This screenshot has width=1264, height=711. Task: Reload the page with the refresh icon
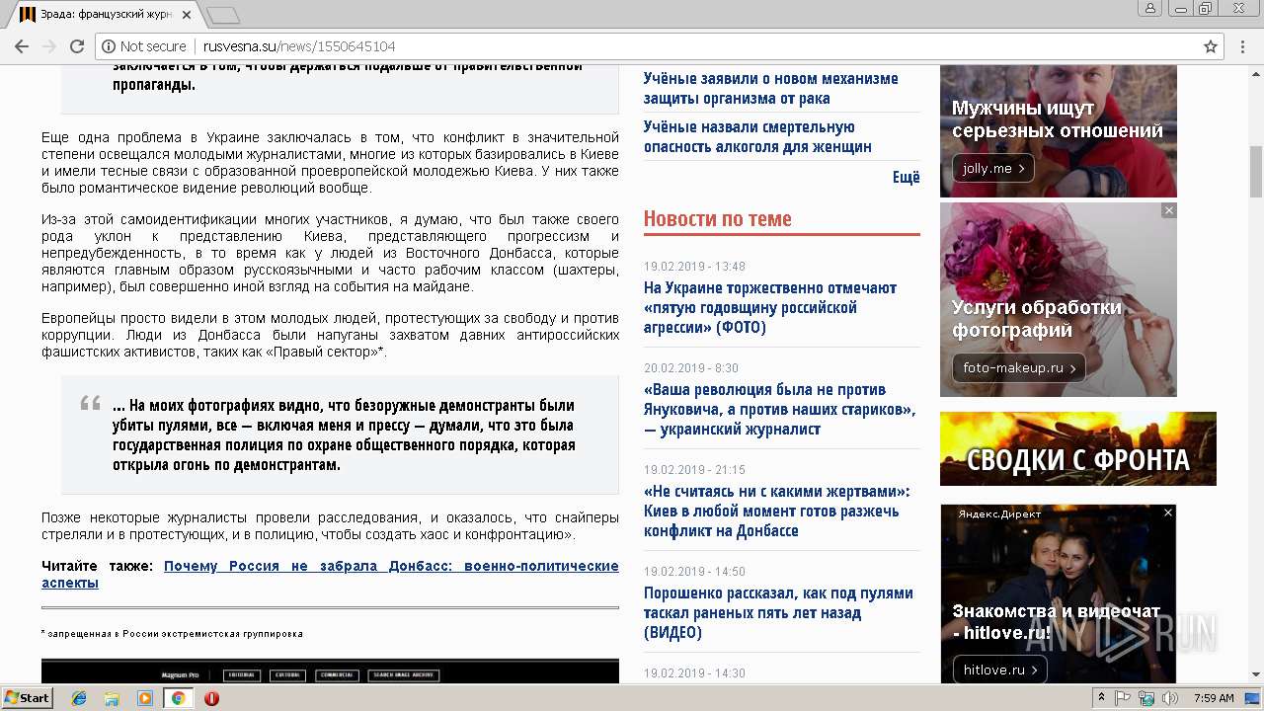click(x=77, y=46)
